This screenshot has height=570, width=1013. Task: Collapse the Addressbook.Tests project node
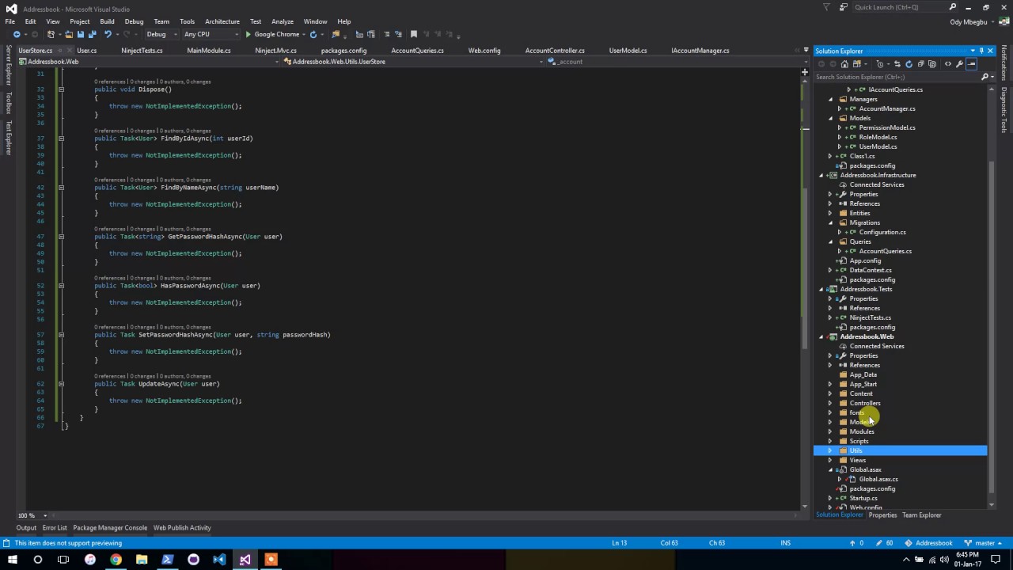(x=821, y=289)
